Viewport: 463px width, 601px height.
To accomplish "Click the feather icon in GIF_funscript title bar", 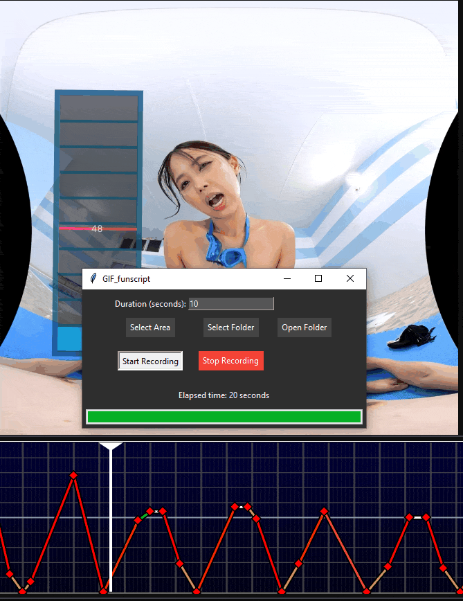I will coord(93,278).
